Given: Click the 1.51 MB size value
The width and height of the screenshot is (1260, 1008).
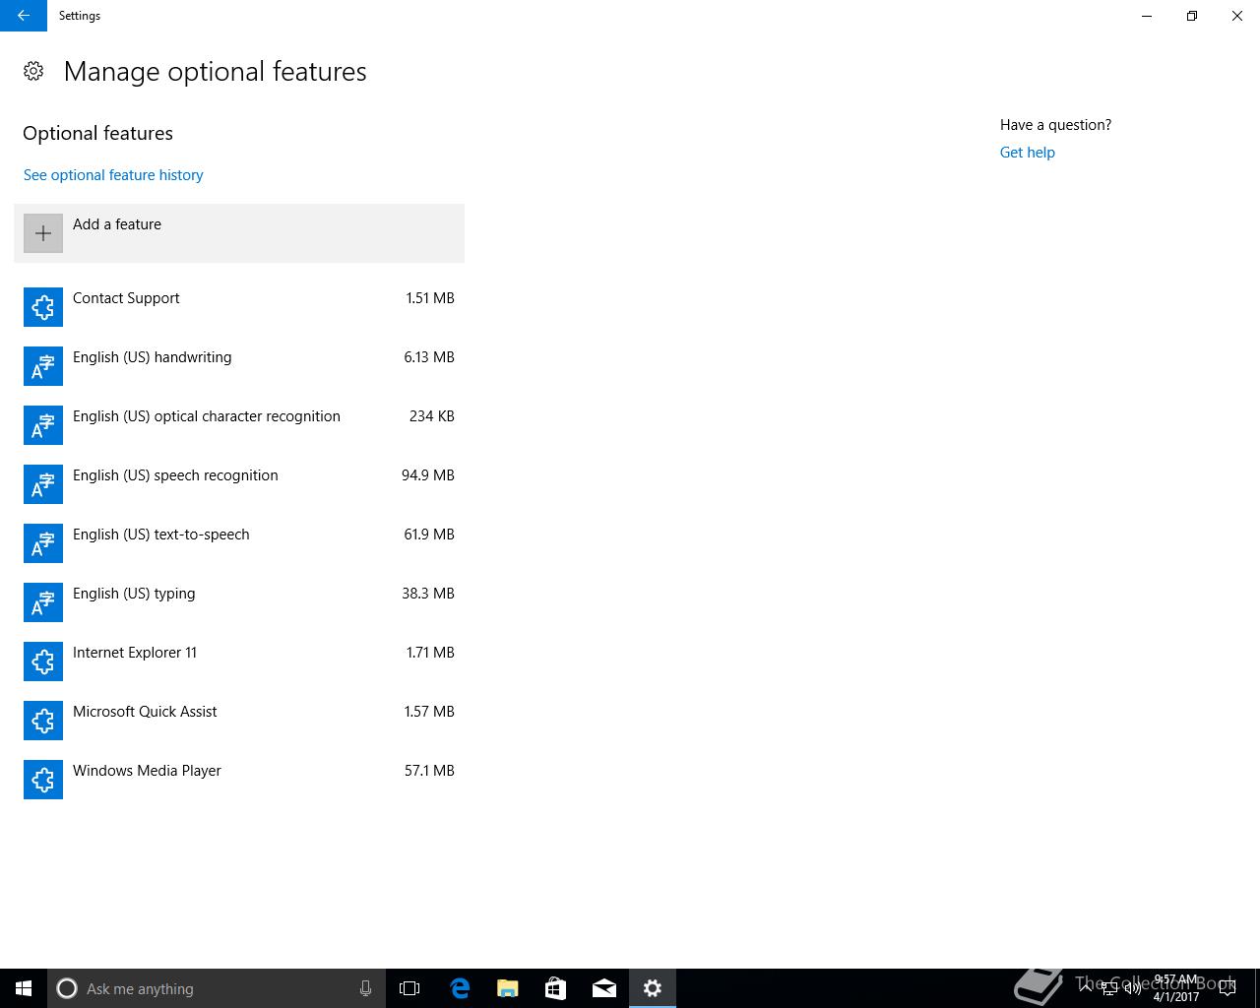Looking at the screenshot, I should 430,298.
